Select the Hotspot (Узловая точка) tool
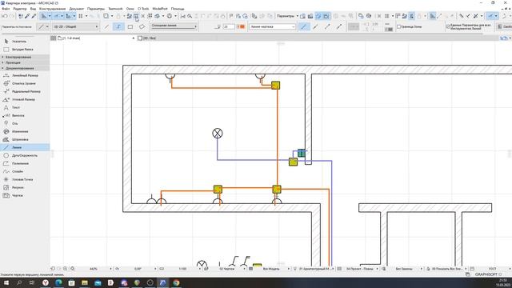This screenshot has height=288, width=512. [25, 179]
